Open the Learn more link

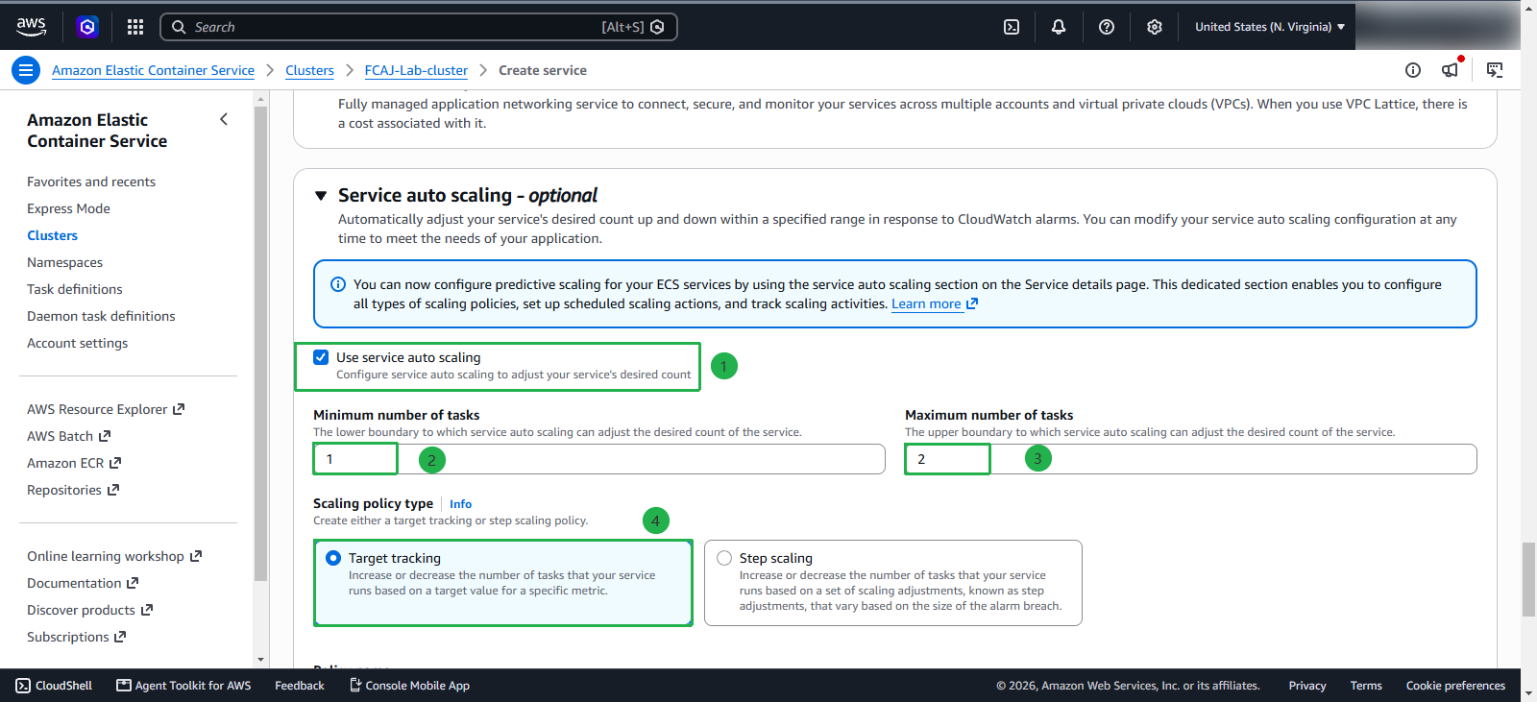(934, 303)
